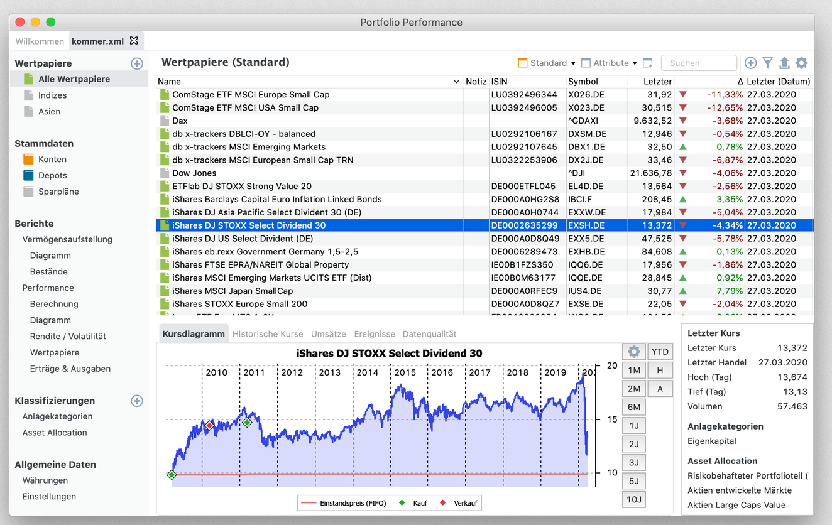Screen dimensions: 832x525
Task: Select db x-trackers MSCI Emerging Markets row
Action: pyautogui.click(x=484, y=147)
